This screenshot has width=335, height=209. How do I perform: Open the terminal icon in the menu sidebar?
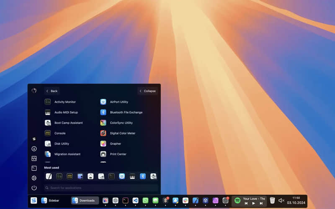(x=34, y=168)
